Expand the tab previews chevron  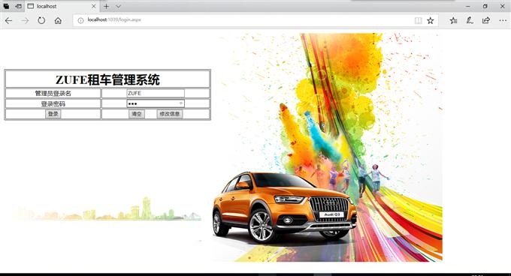point(118,6)
